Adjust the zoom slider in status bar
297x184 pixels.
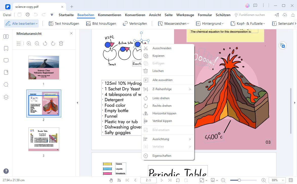(239, 180)
